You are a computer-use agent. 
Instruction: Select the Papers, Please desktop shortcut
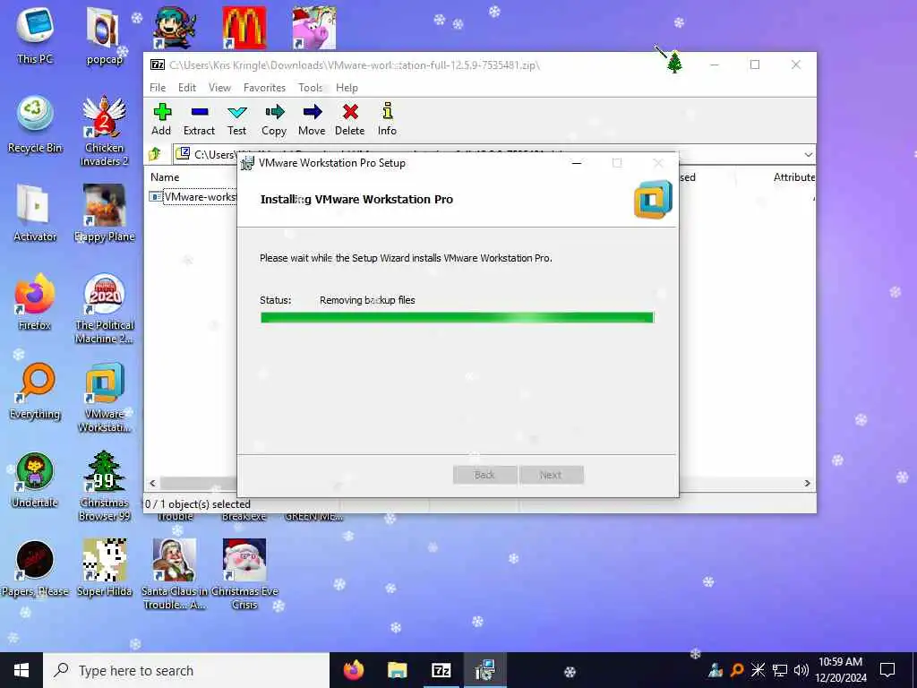pos(35,569)
